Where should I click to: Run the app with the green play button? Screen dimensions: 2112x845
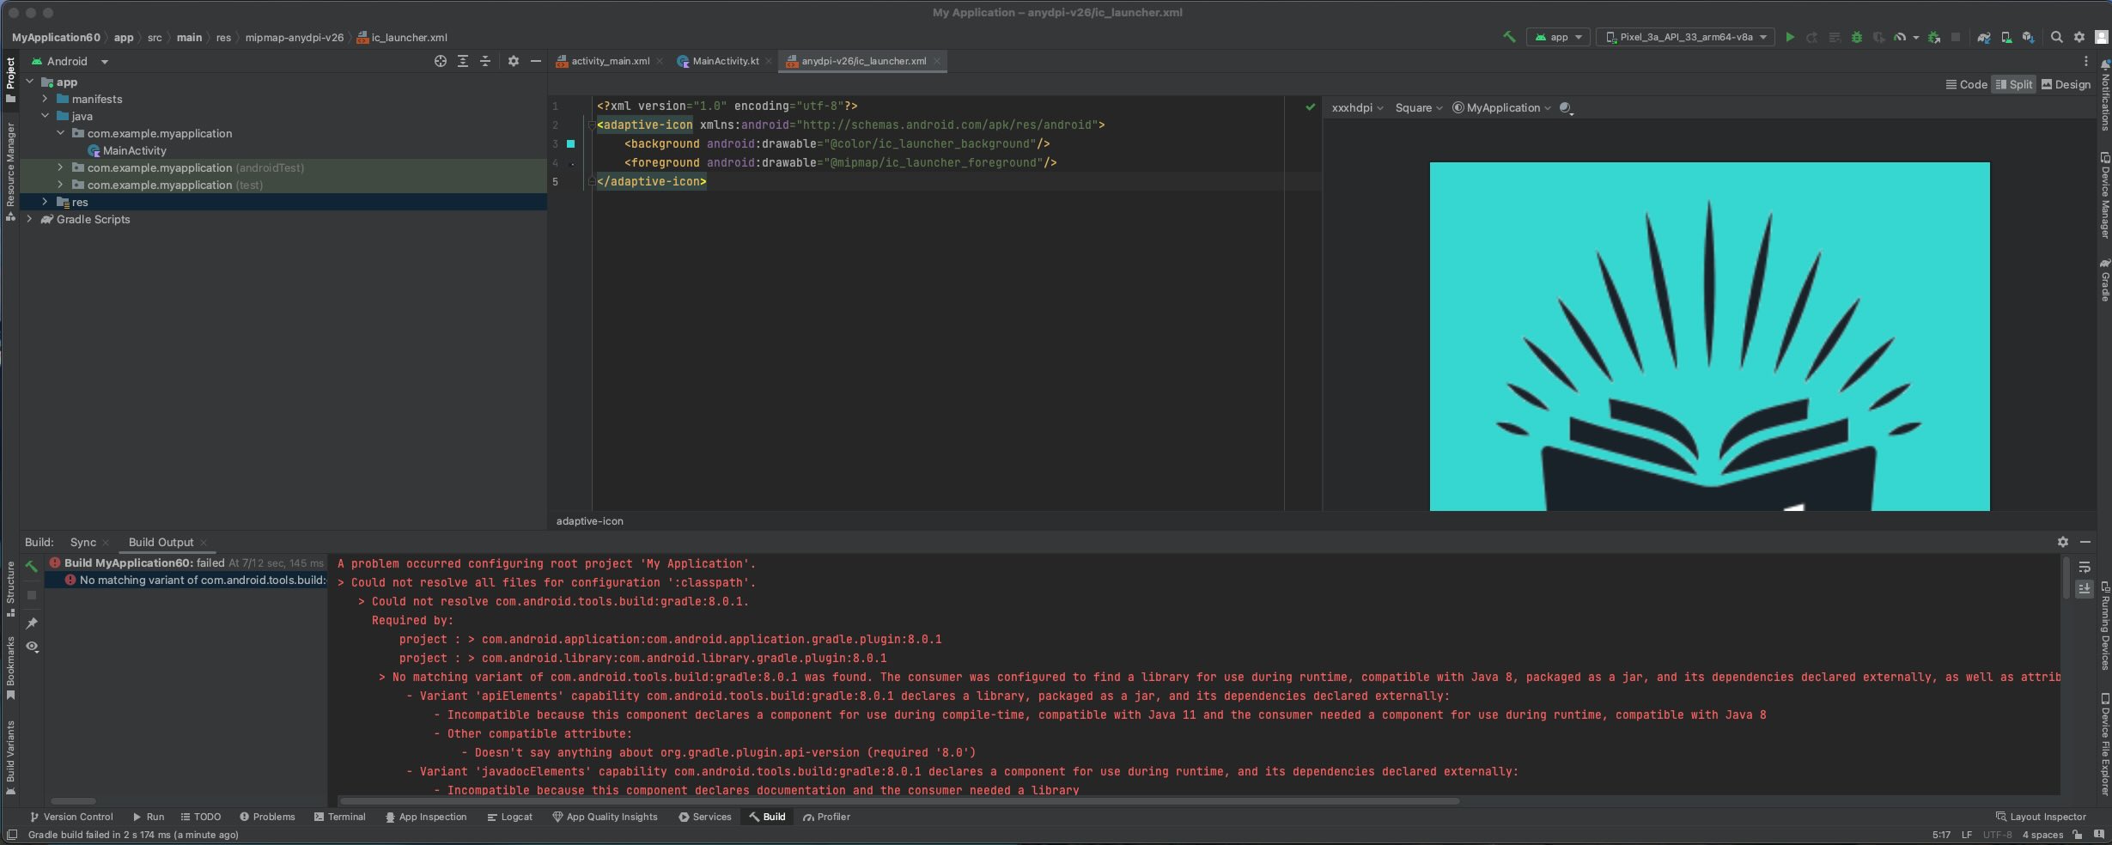(x=1790, y=37)
